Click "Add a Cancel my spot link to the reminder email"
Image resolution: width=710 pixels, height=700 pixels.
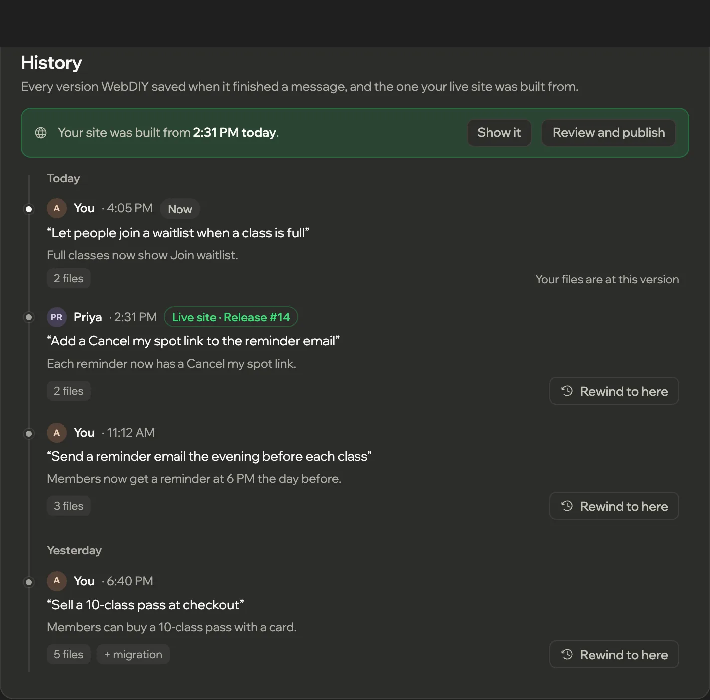coord(193,341)
